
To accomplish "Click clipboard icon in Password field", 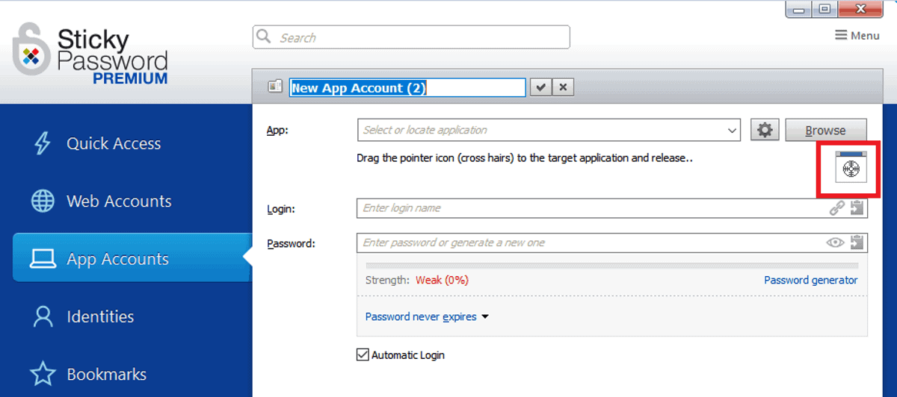I will 857,243.
